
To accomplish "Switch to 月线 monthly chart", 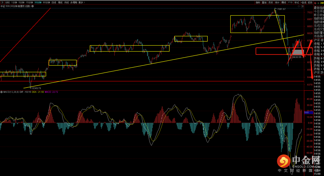I will tap(67, 2).
